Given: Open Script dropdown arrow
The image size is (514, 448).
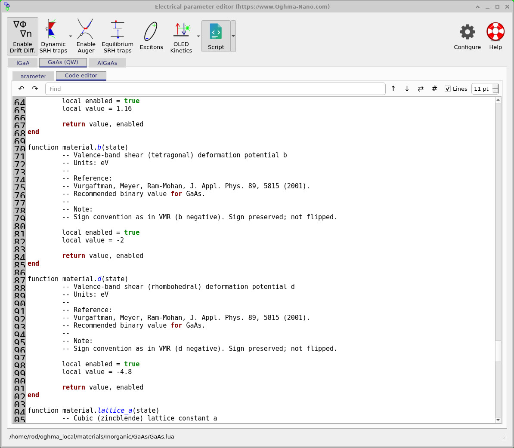Looking at the screenshot, I should (x=233, y=36).
